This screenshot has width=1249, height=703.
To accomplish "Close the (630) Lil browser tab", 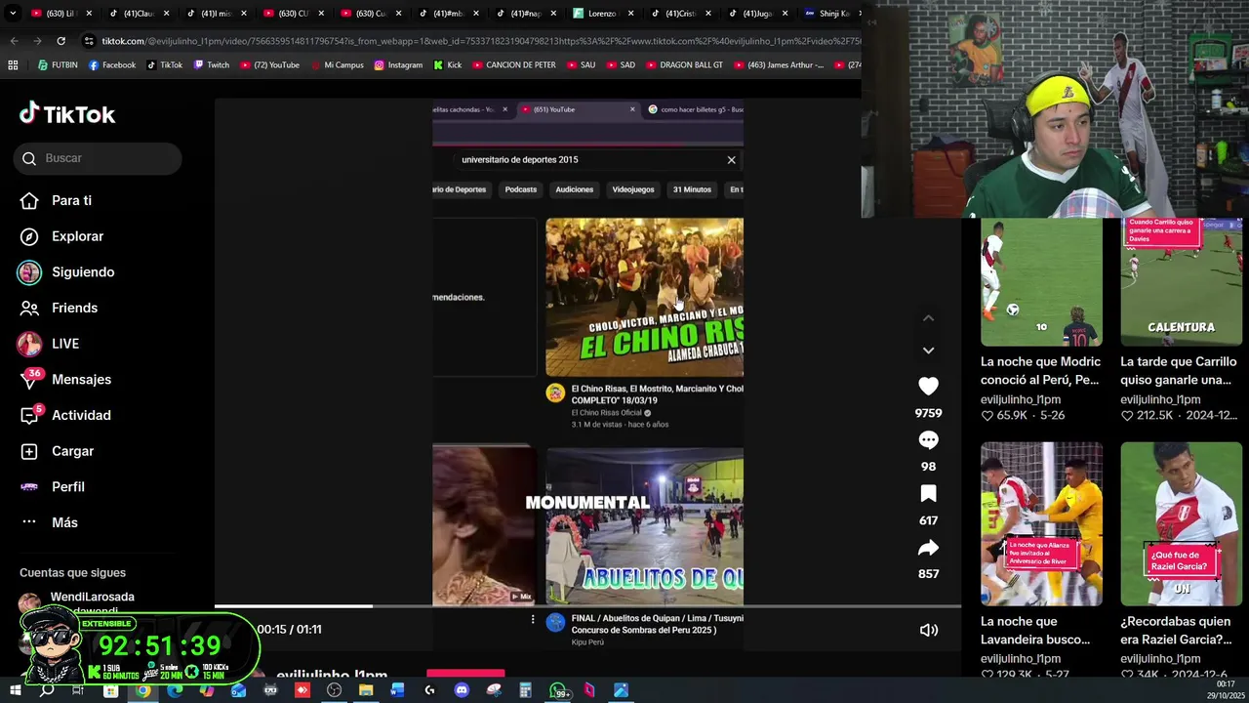I will tap(89, 14).
